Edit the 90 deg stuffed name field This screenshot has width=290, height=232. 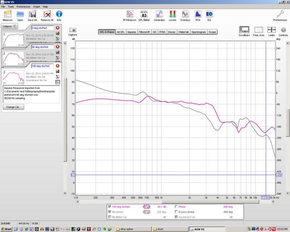[x=42, y=47]
